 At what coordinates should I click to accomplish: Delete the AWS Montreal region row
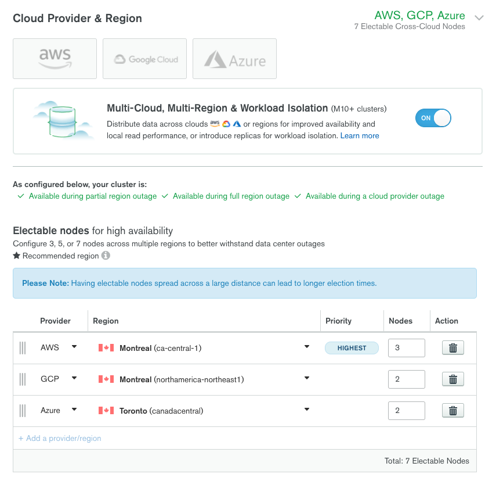[453, 348]
